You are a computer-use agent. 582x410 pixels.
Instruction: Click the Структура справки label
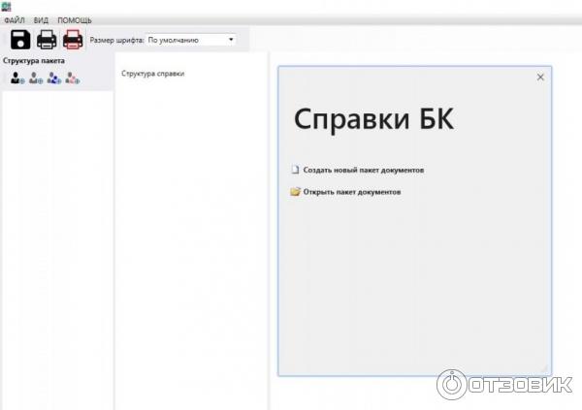[152, 74]
